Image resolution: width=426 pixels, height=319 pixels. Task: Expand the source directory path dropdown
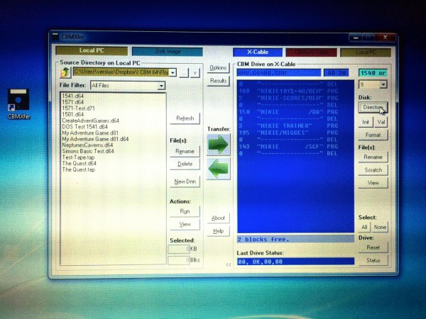173,72
